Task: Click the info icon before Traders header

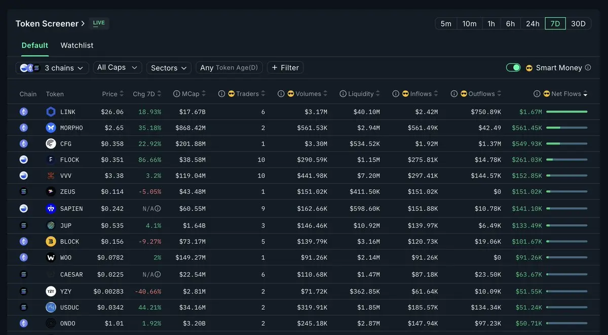Action: [x=221, y=94]
